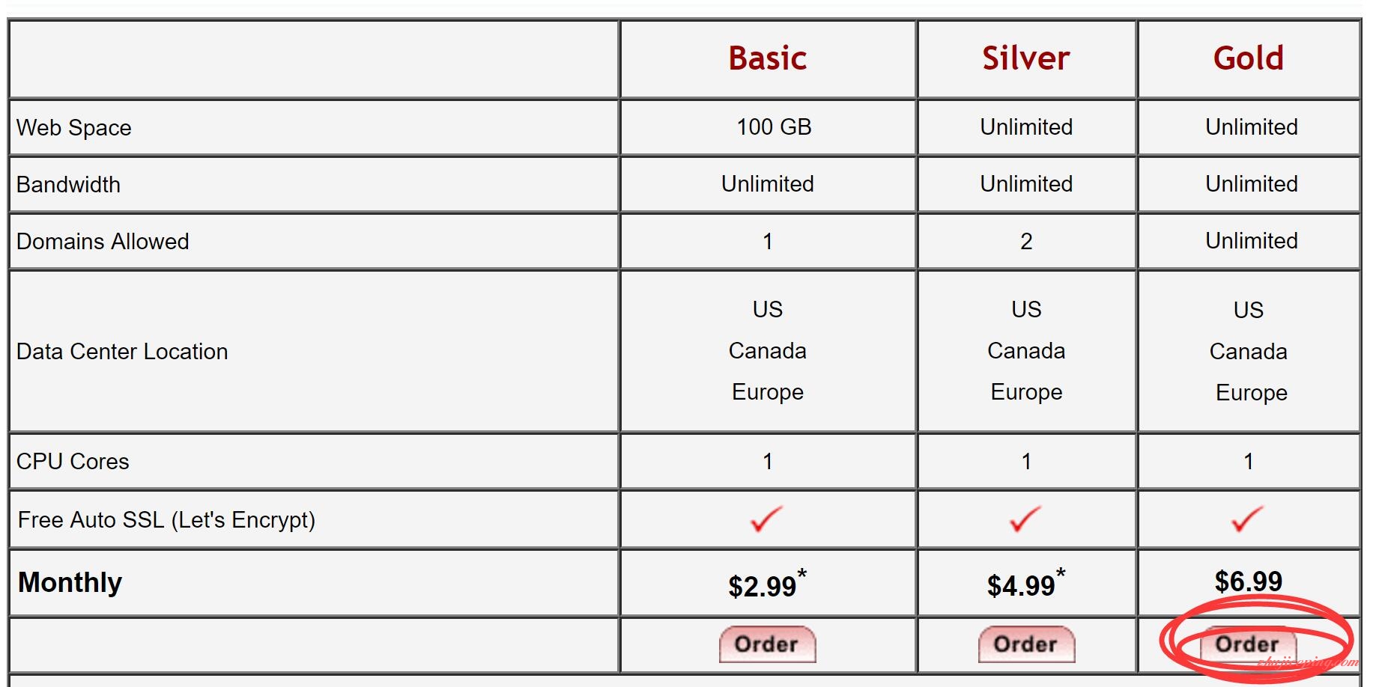This screenshot has width=1373, height=687.
Task: Click the Data Center Location label
Action: [122, 352]
